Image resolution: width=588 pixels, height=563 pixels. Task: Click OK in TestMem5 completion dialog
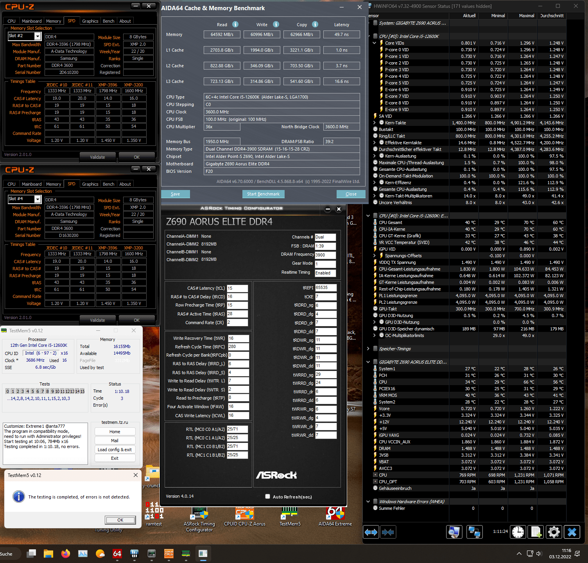120,520
